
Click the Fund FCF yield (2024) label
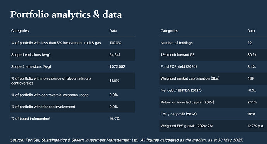tap(179, 66)
